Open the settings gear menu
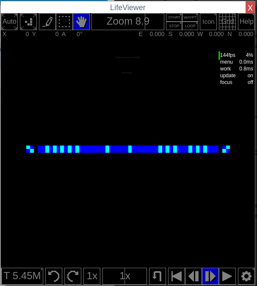Image resolution: width=257 pixels, height=286 pixels. (x=246, y=276)
